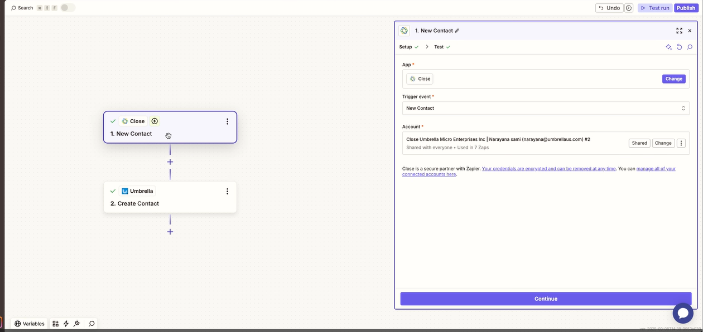Viewport: 703px width, 332px height.
Task: Open manage connected accounts link
Action: coord(656,168)
